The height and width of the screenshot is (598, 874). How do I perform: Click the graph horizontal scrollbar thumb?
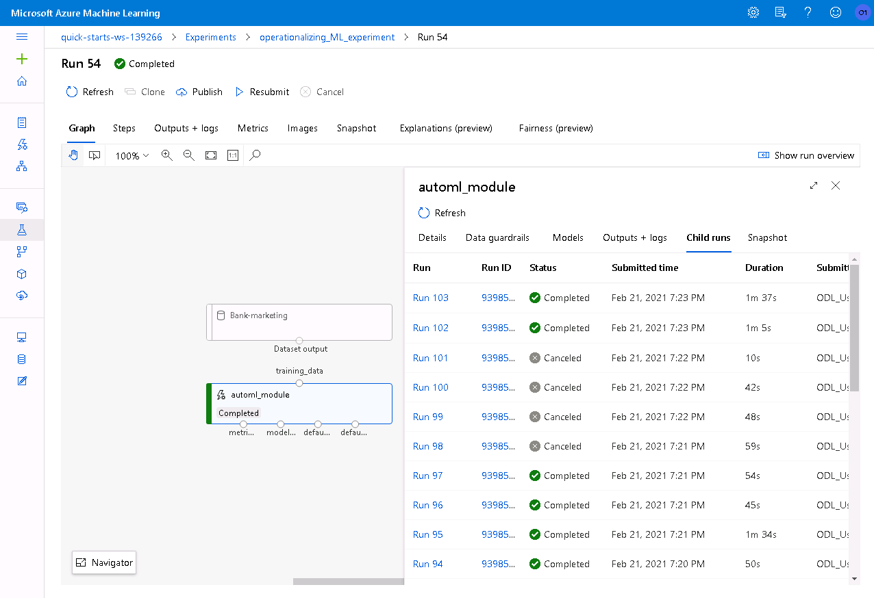tap(349, 582)
